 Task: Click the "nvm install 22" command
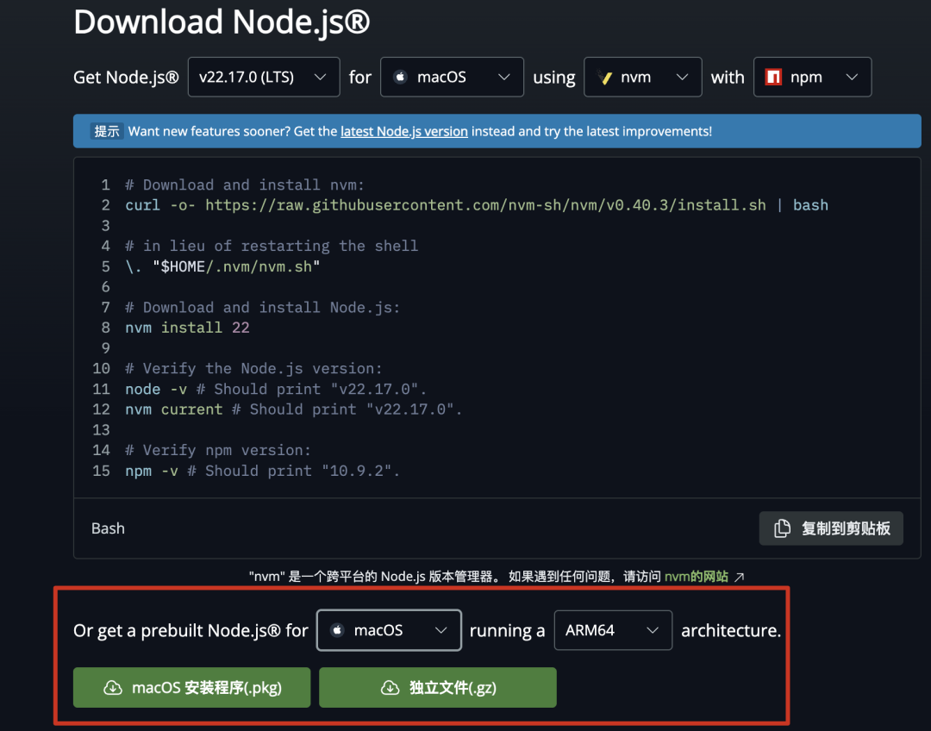pyautogui.click(x=188, y=328)
